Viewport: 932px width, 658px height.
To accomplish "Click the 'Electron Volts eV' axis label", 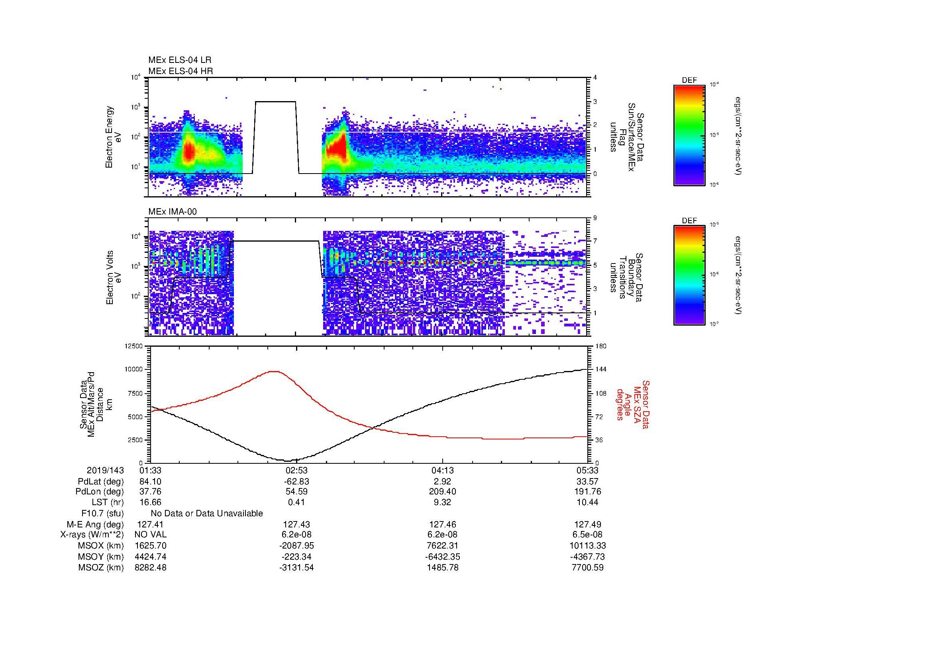I will click(114, 277).
